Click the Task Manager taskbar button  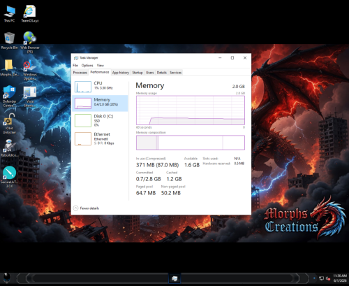(174, 278)
